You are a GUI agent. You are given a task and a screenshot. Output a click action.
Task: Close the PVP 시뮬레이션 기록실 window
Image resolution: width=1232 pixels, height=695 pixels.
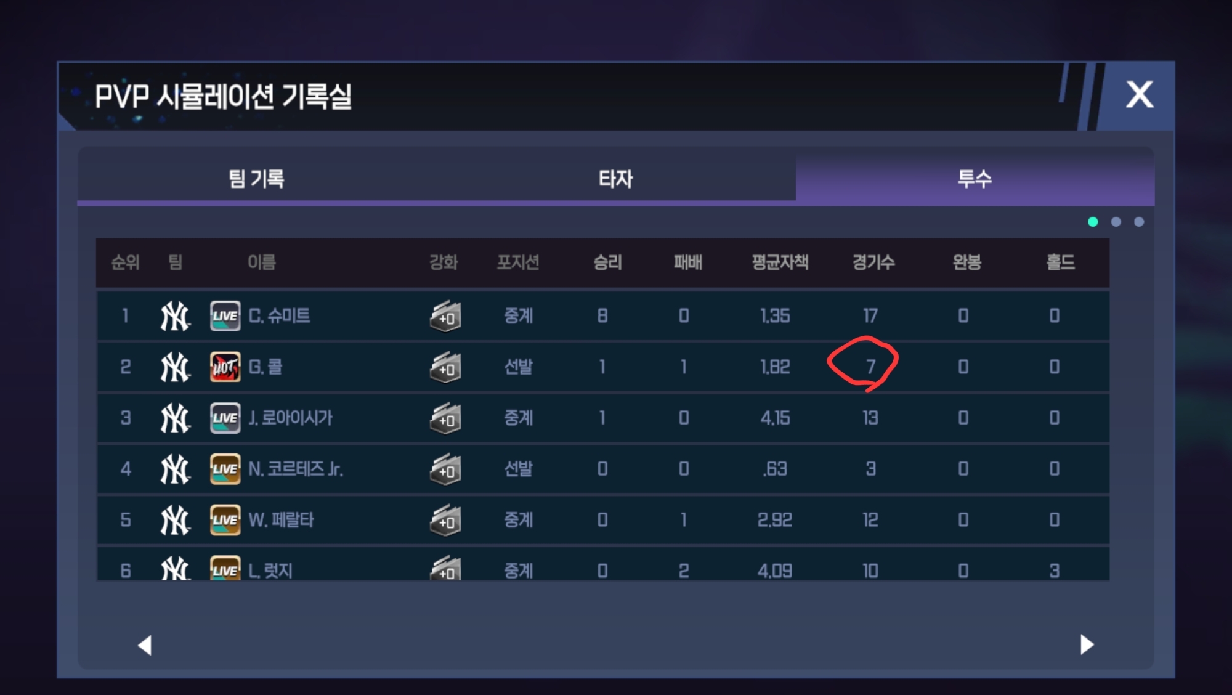(1139, 95)
